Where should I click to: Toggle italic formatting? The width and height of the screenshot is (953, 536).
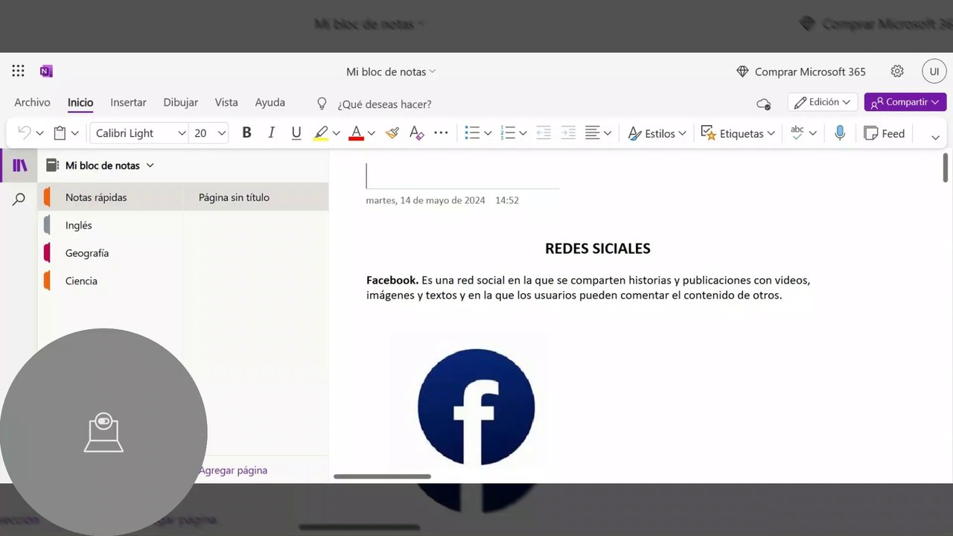click(271, 133)
